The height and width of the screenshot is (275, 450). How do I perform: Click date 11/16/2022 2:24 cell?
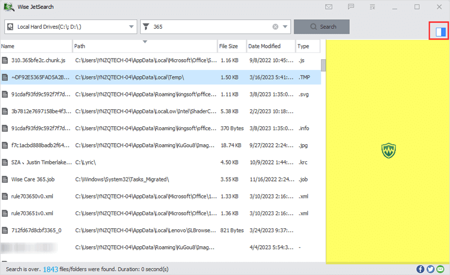tap(272, 179)
